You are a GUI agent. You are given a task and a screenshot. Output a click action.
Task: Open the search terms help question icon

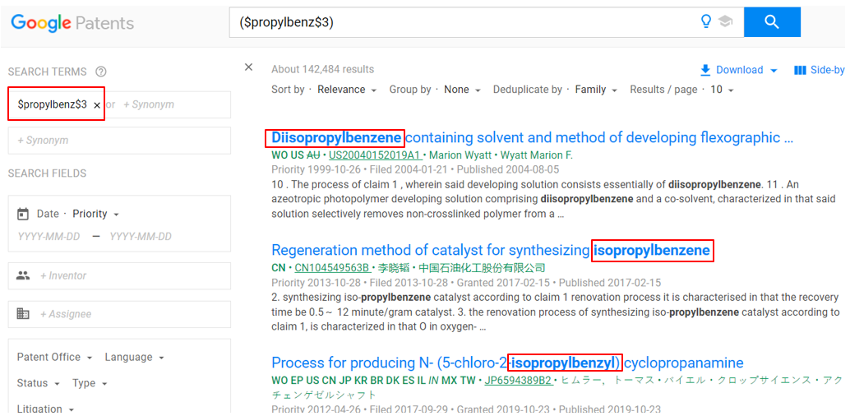100,72
